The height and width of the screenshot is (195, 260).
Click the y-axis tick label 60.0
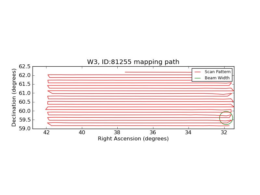coord(25,111)
